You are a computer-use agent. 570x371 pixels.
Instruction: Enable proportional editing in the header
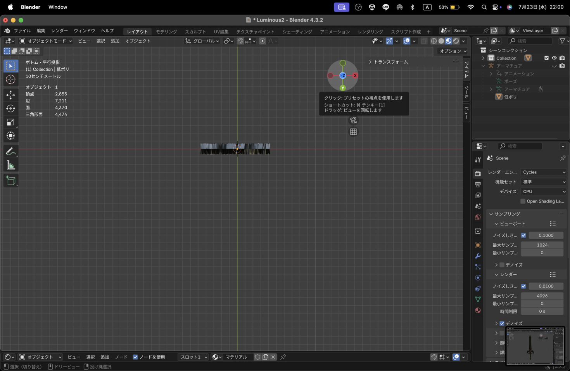coord(263,41)
